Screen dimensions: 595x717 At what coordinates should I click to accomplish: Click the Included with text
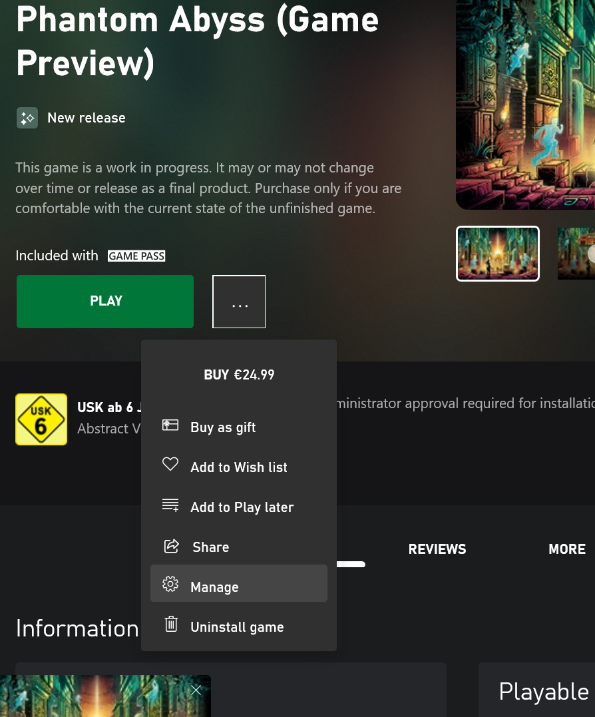57,256
